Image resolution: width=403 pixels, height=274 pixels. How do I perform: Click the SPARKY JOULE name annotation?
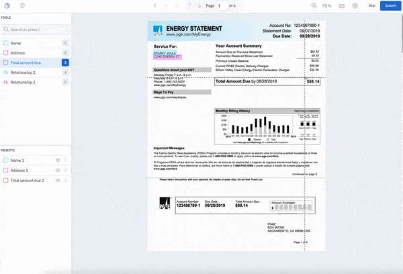pyautogui.click(x=165, y=53)
